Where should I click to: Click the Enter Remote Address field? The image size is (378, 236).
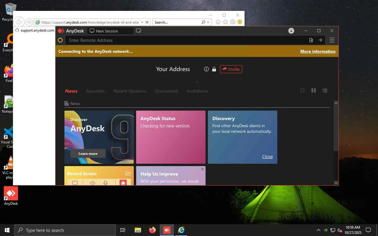click(186, 40)
